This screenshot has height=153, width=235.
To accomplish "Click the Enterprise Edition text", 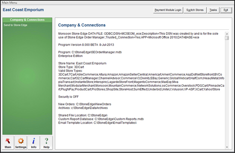I will [x=70, y=56].
